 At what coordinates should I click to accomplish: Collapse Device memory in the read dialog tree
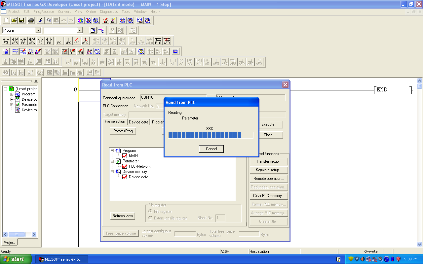pos(112,171)
